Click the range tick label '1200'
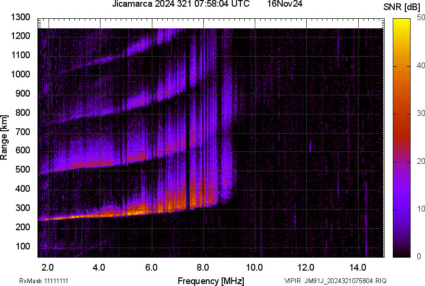 click(20, 36)
